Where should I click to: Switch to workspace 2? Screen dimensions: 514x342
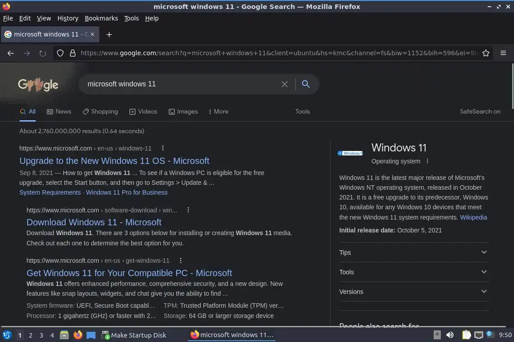(30, 335)
